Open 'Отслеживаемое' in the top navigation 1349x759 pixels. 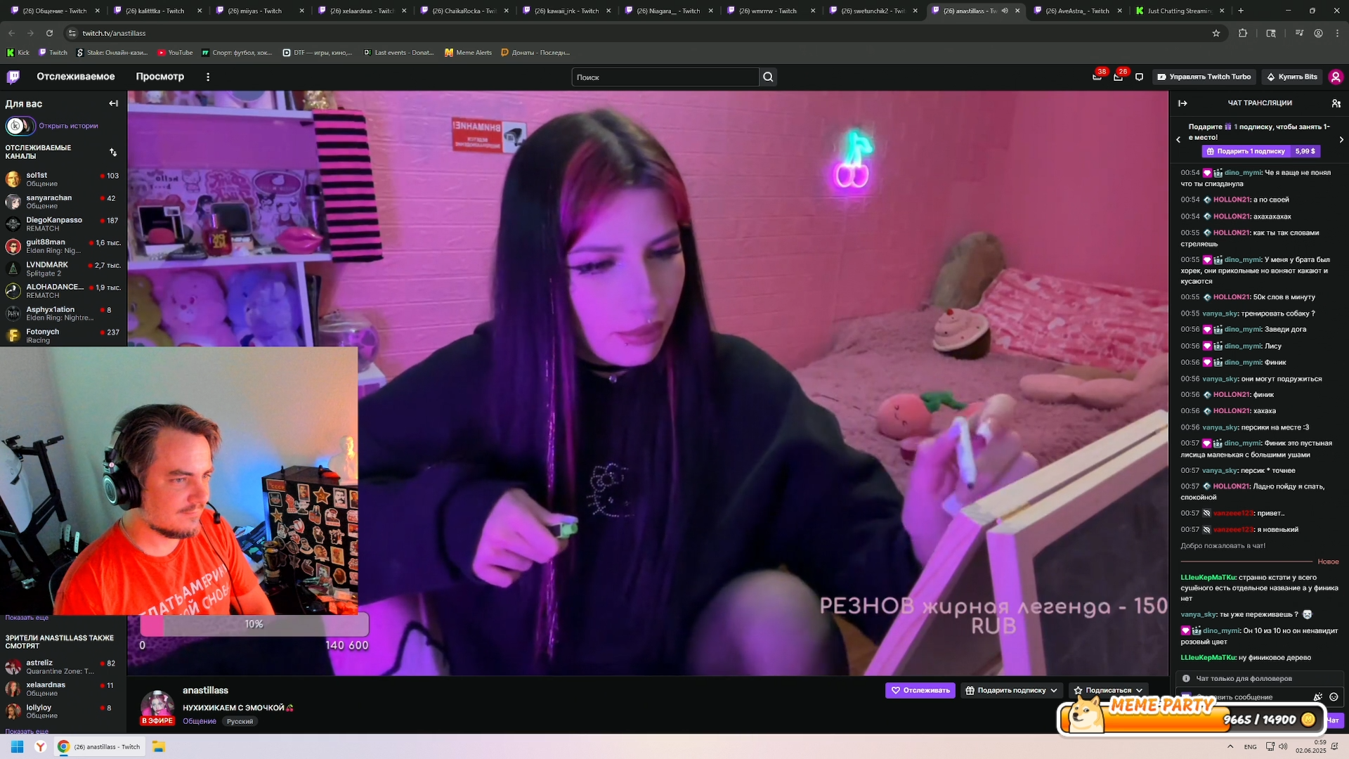[x=76, y=77]
